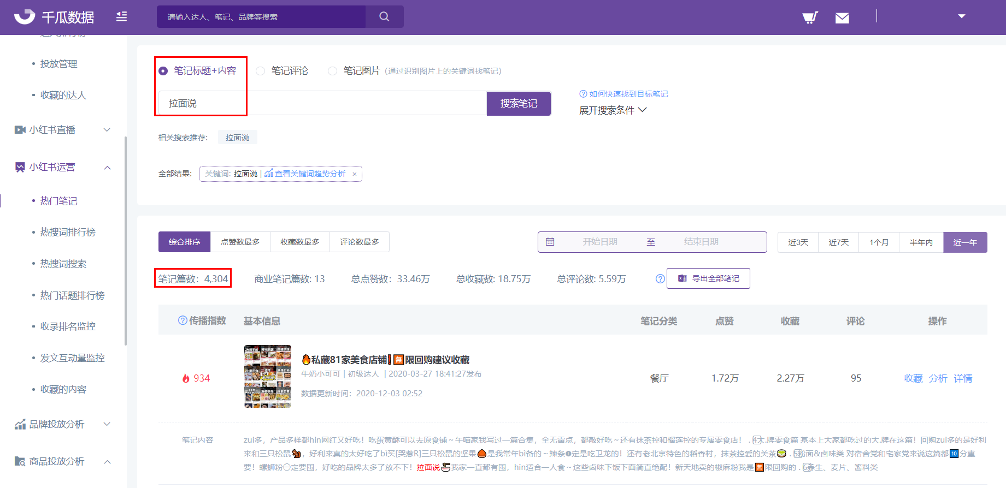Select the 笔记评论 radio option

261,71
